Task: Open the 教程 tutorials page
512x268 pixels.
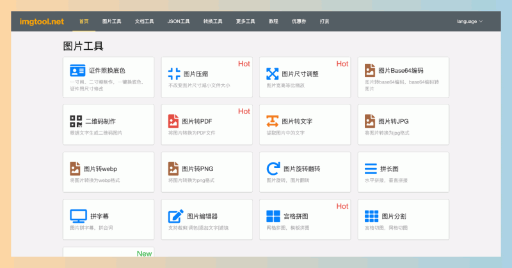Action: point(273,22)
